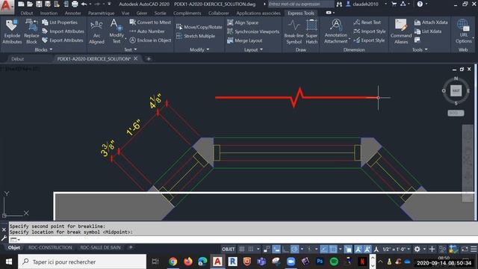Toggle snap mode in status bar
The image size is (478, 269).
(x=251, y=249)
